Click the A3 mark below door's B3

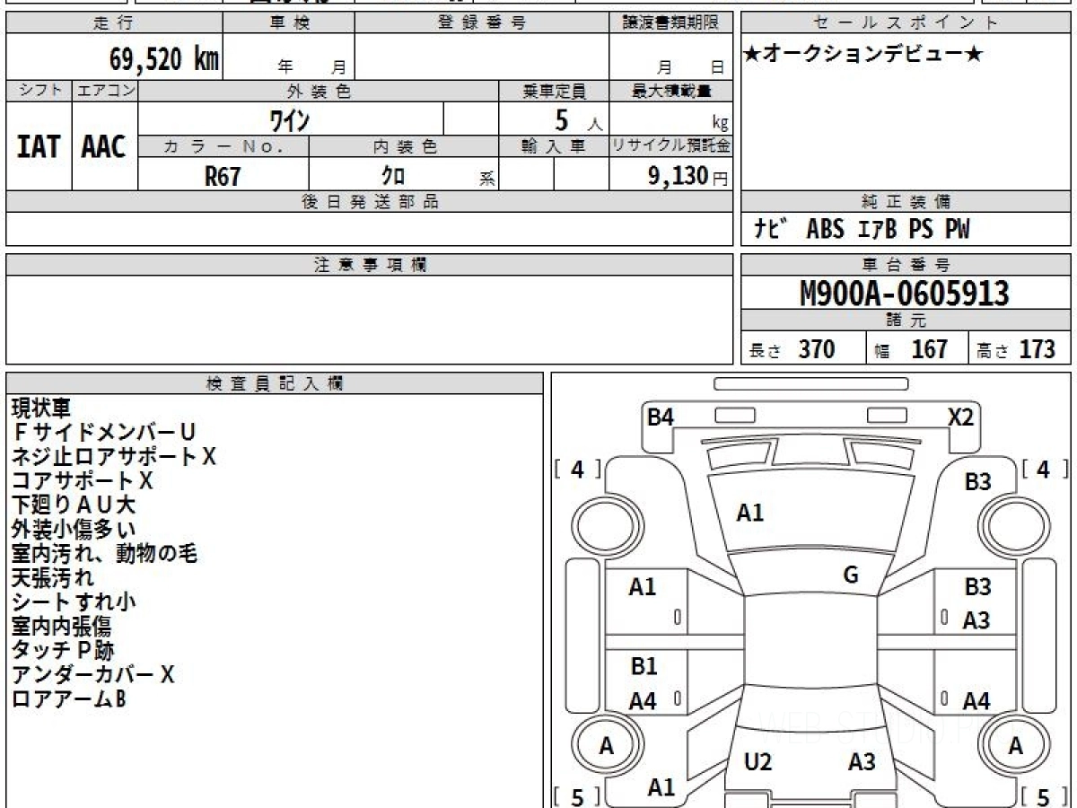[x=976, y=620]
